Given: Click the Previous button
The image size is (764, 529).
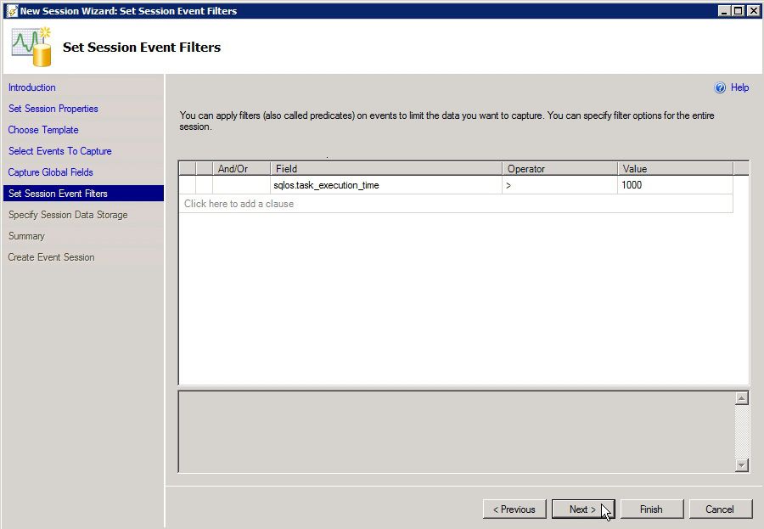Looking at the screenshot, I should coord(514,509).
